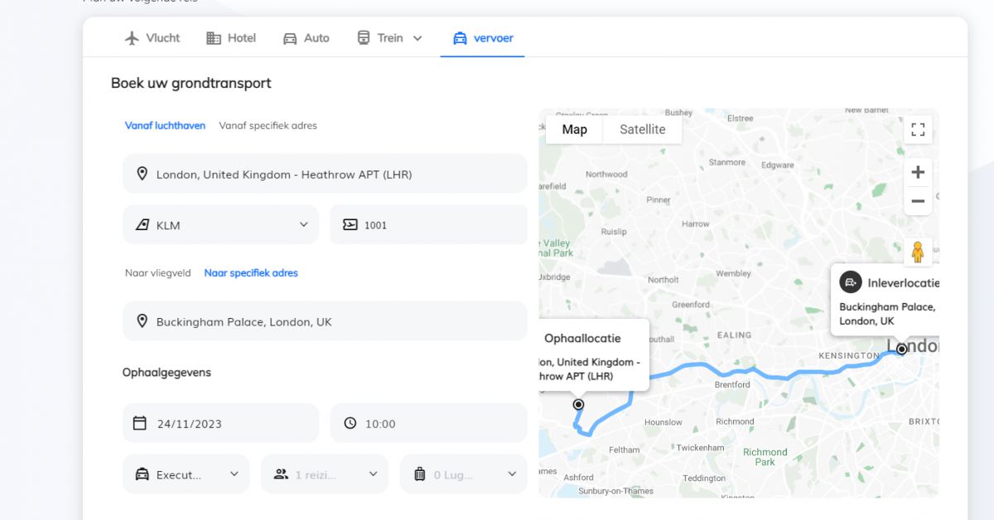Click the calendar icon in date field
The image size is (994, 520).
pos(140,423)
